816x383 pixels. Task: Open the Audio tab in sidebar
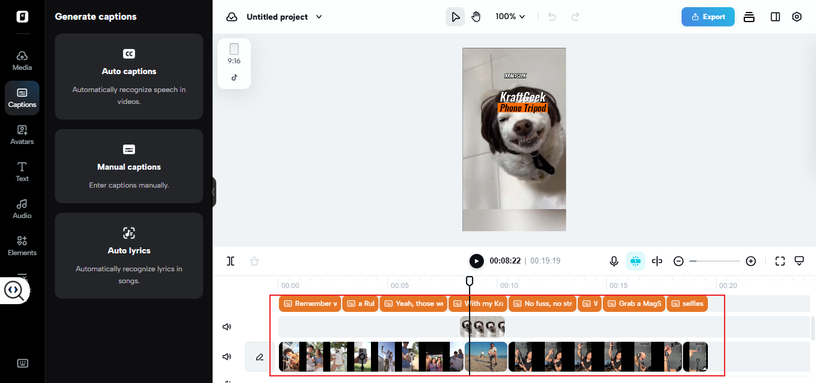coord(22,209)
